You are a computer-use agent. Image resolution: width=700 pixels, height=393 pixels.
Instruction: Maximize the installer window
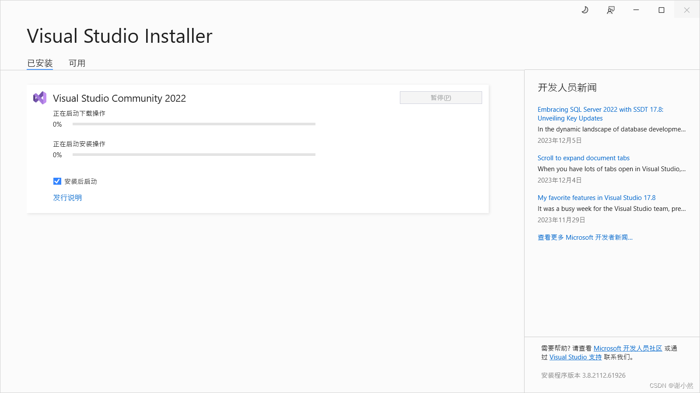661,10
